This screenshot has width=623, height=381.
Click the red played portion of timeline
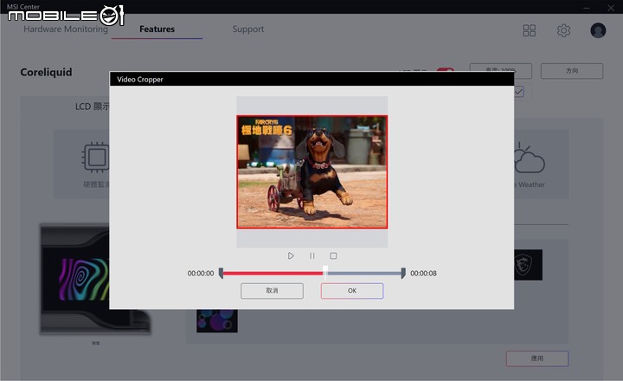(273, 274)
